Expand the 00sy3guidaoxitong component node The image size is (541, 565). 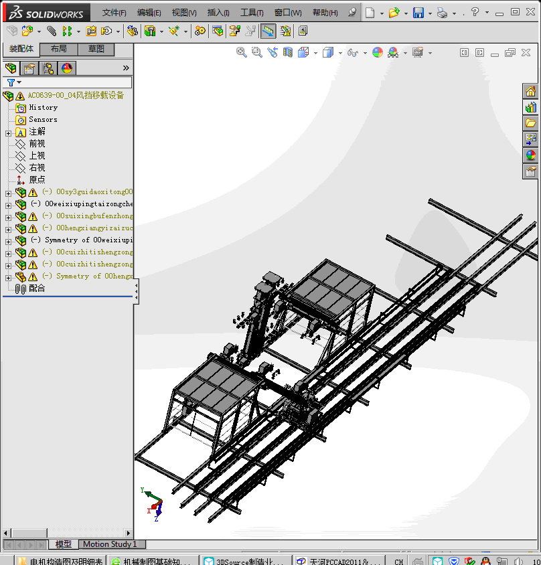[x=8, y=193]
